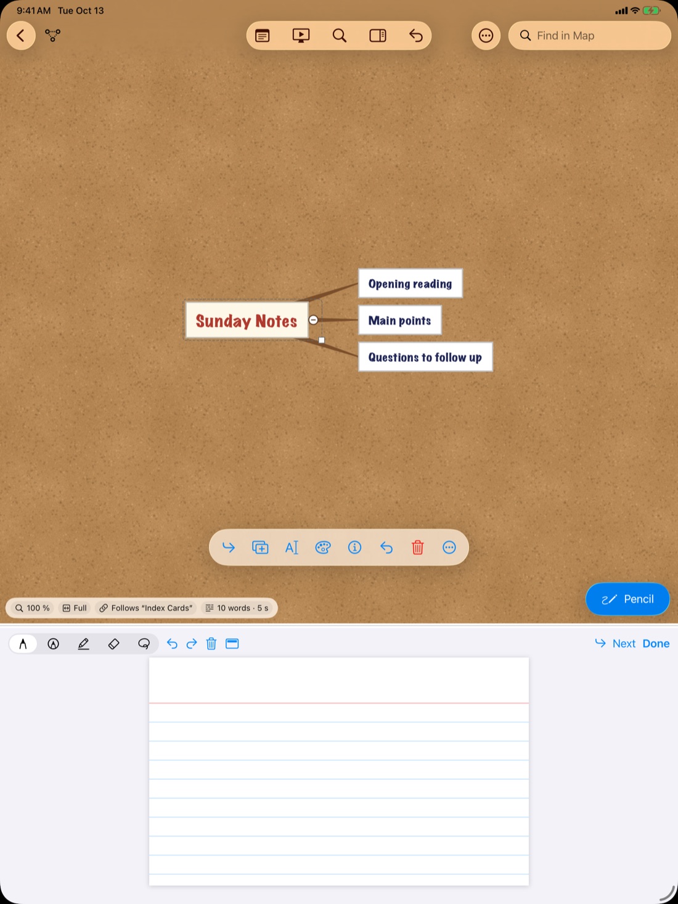Screen dimensions: 678x904
Task: Open text formatting from the floating toolbar
Action: pyautogui.click(x=292, y=548)
